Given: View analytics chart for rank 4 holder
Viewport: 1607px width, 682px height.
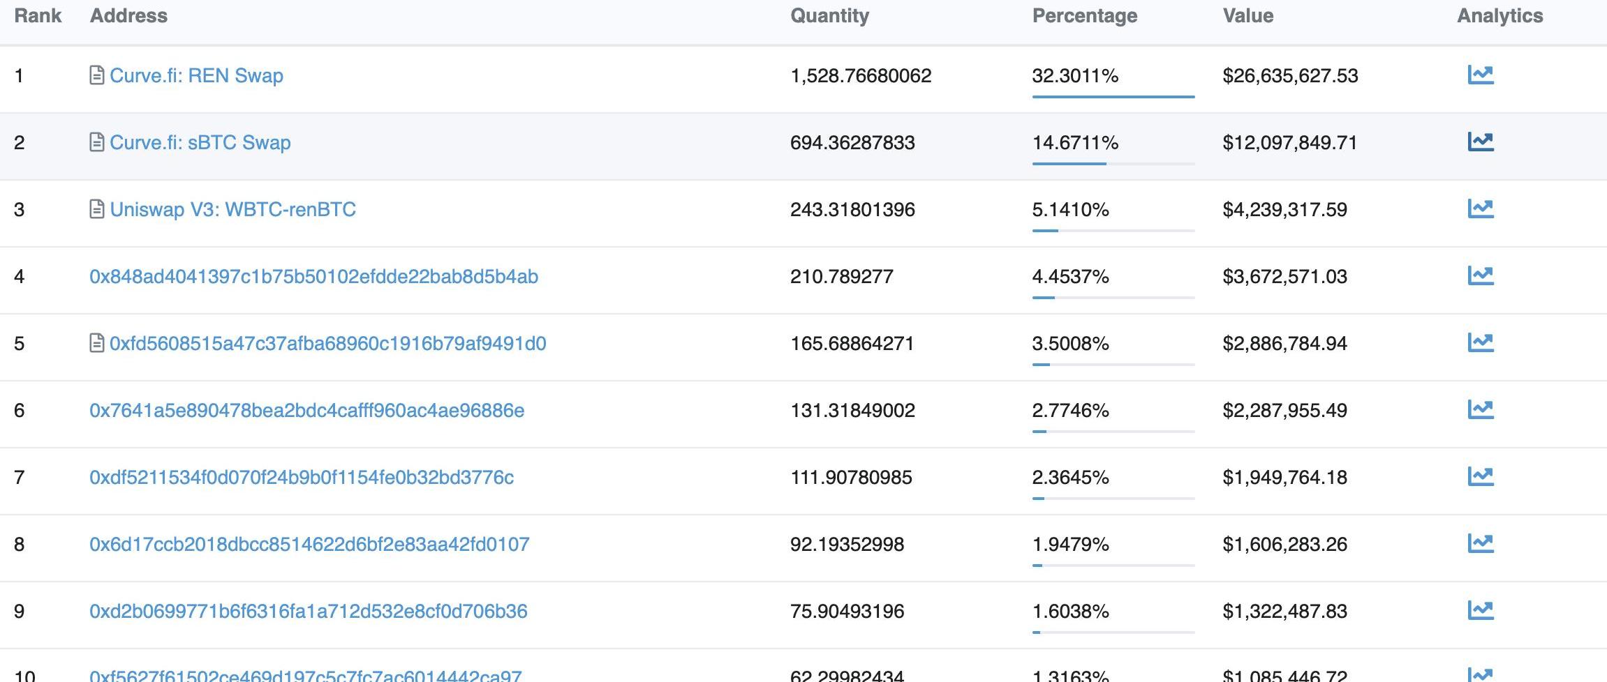Looking at the screenshot, I should tap(1480, 275).
